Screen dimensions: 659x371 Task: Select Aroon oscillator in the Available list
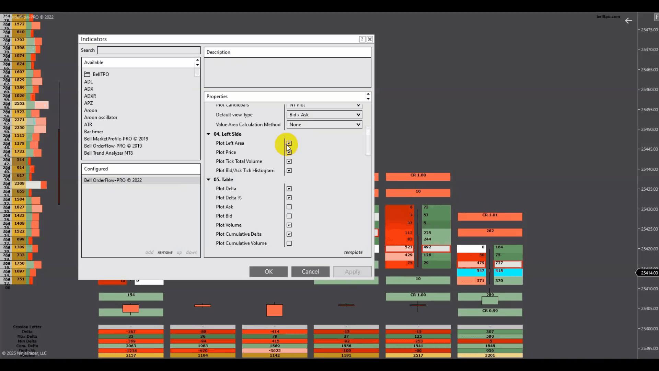pyautogui.click(x=101, y=117)
